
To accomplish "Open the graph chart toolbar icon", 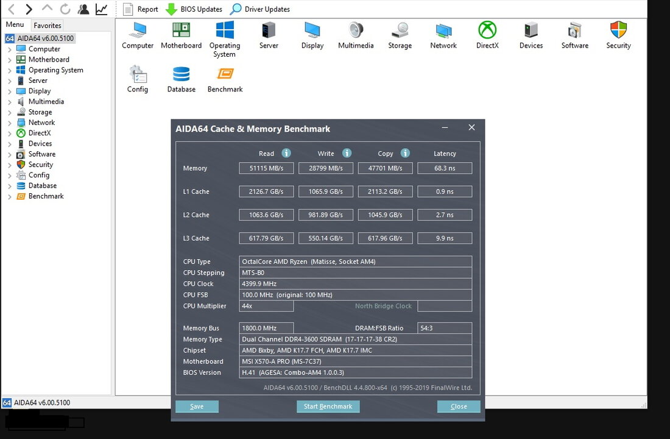I will point(101,9).
